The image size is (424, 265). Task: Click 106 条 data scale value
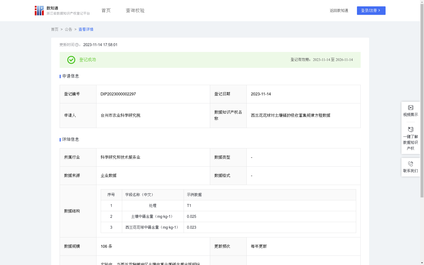[x=106, y=246]
